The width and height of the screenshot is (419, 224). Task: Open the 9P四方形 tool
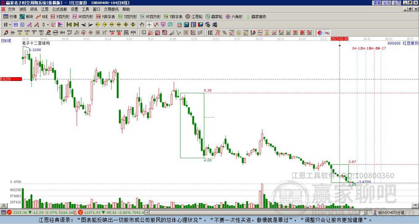tap(83, 17)
